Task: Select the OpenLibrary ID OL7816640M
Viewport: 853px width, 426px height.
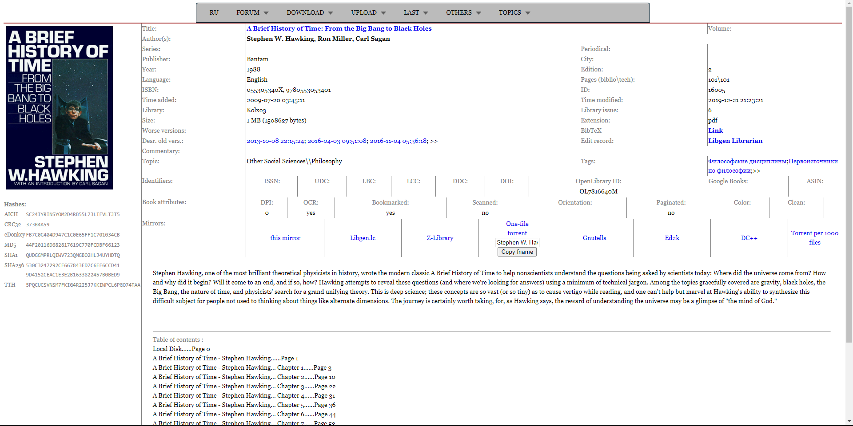Action: 598,191
